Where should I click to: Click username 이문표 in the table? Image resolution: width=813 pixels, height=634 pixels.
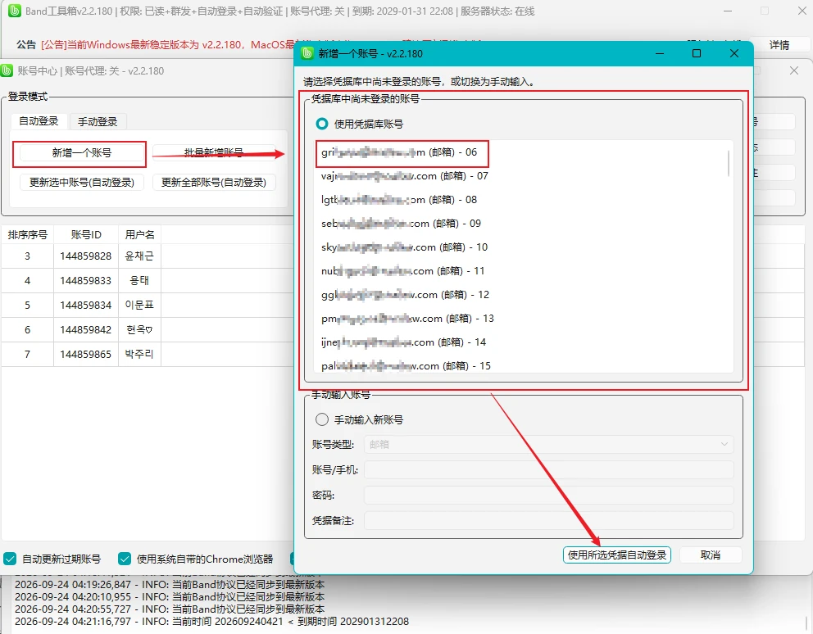pos(139,306)
